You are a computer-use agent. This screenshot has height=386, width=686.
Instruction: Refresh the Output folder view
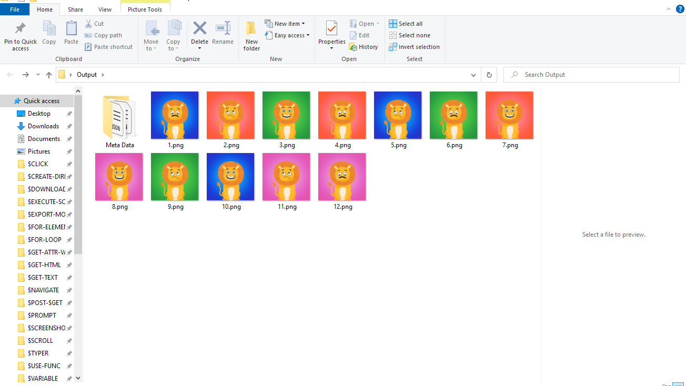489,75
